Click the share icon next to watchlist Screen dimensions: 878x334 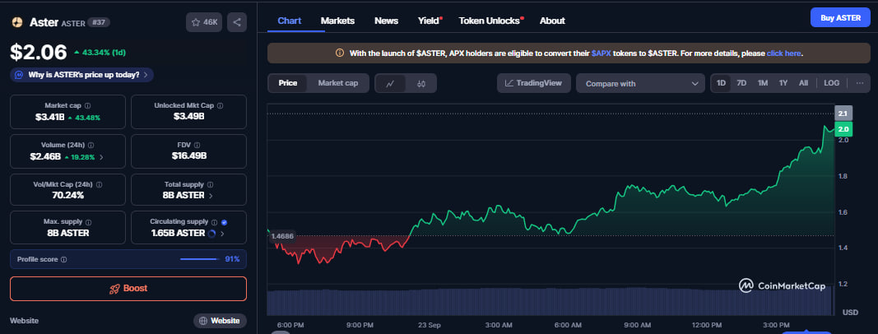236,23
